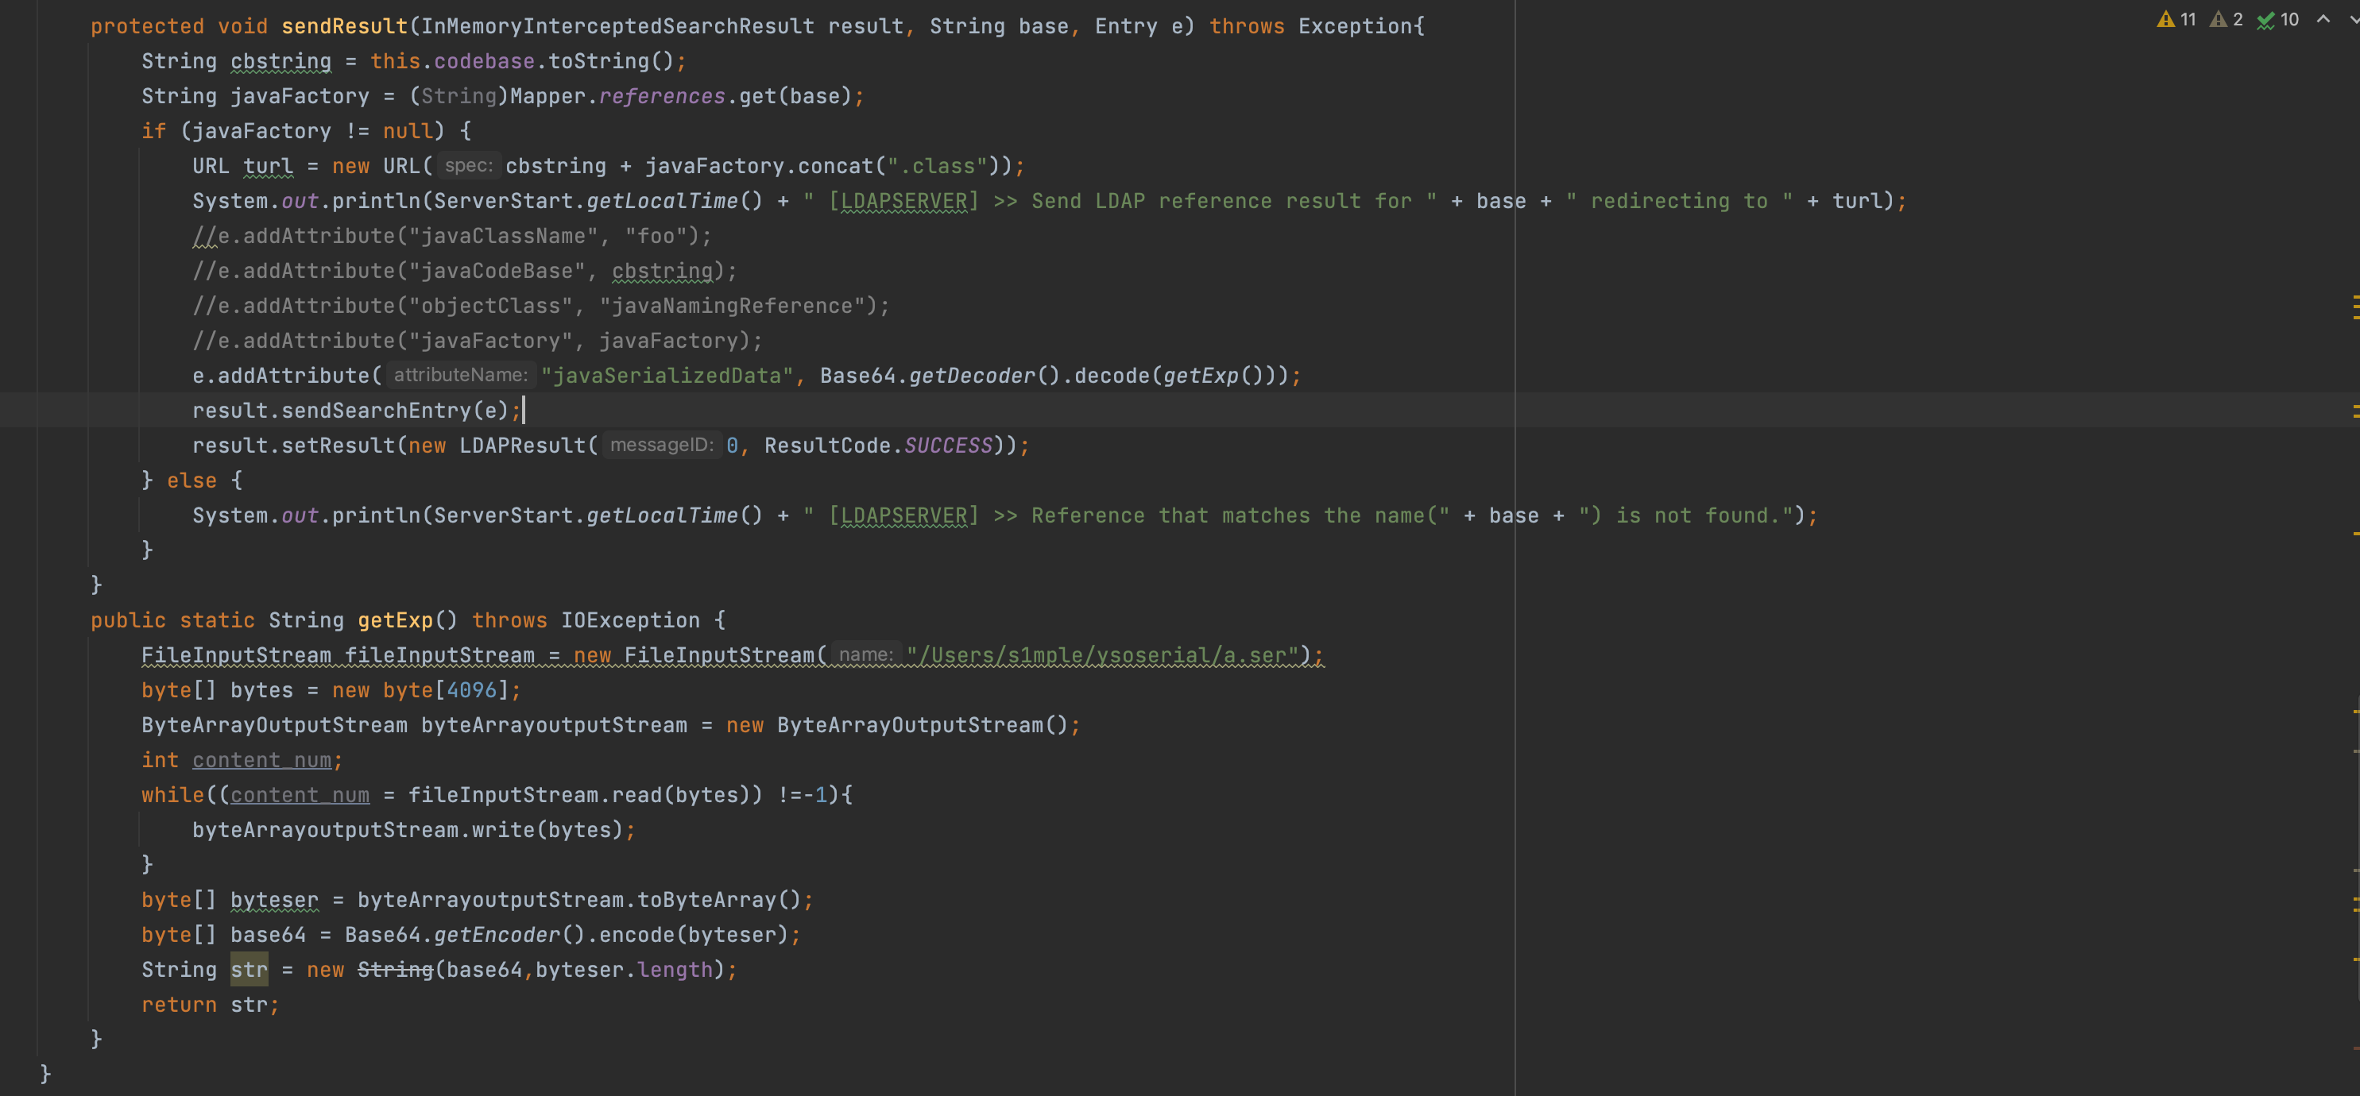Go to previous highlighted problem arrow

(x=2323, y=19)
